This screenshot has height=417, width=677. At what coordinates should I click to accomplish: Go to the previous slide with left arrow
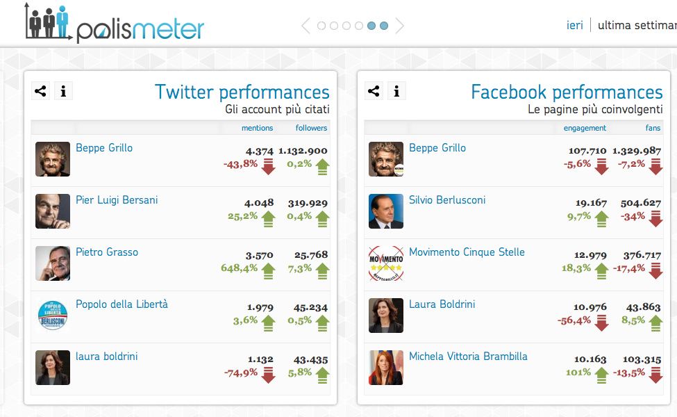306,26
